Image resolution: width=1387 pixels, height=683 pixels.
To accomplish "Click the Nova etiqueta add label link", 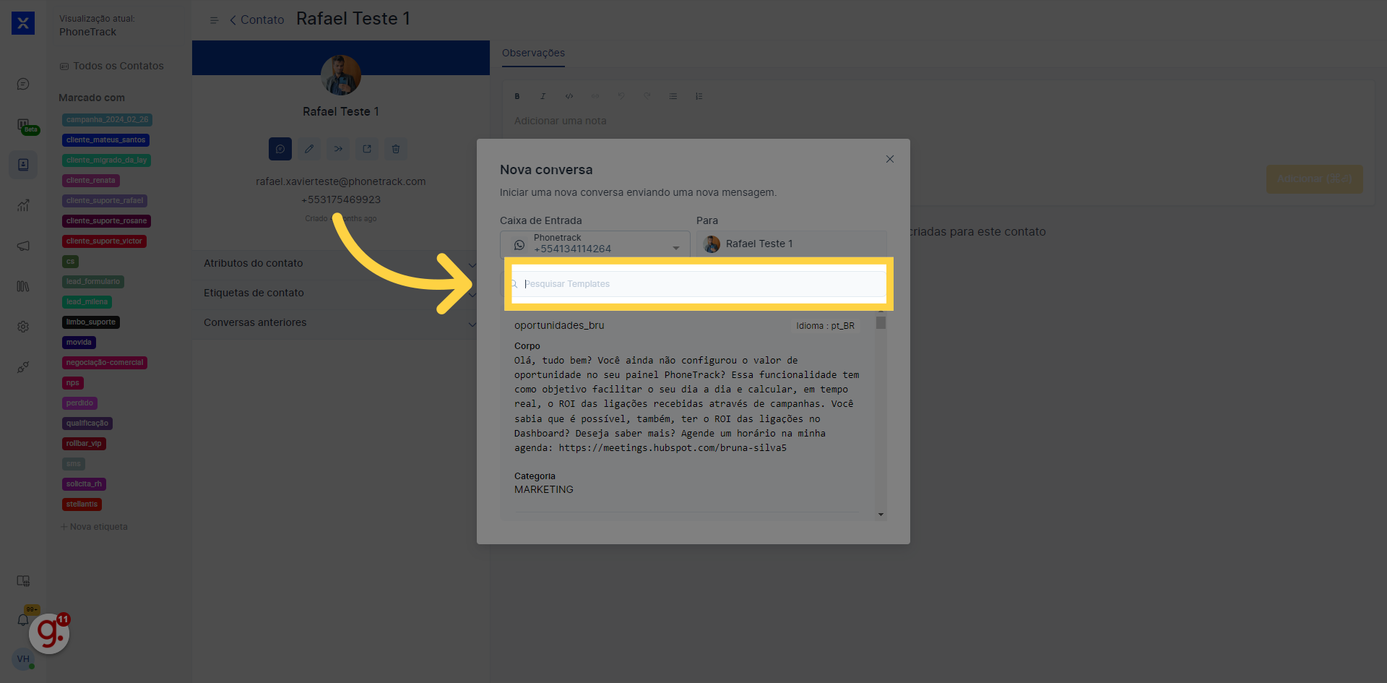I will point(95,527).
